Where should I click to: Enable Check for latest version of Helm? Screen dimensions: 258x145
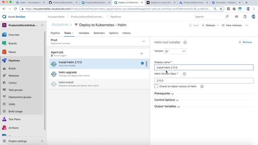[x=156, y=86]
